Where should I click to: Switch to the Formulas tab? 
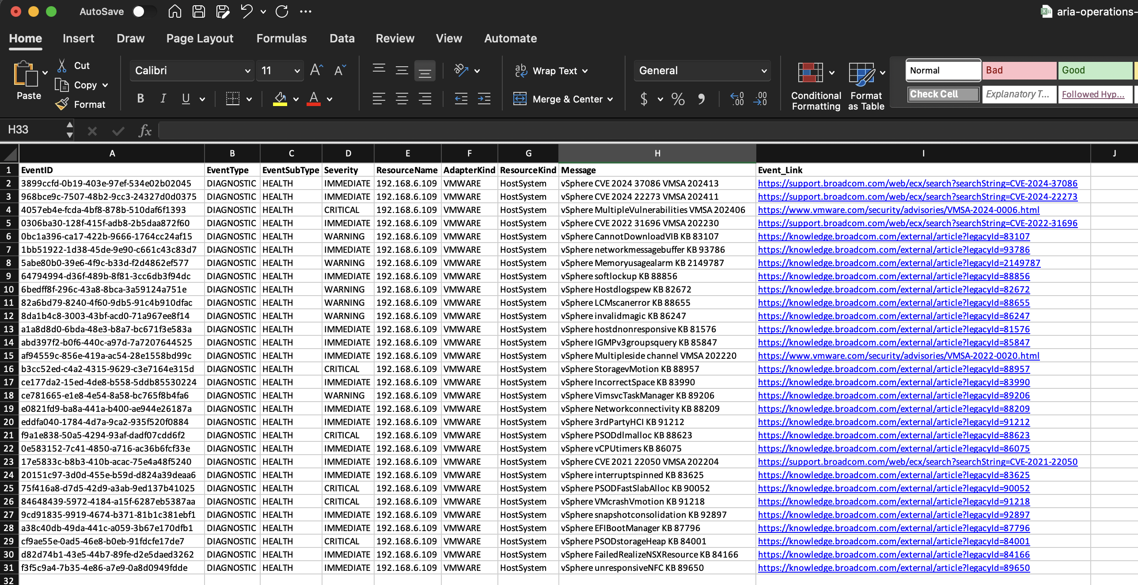point(281,38)
